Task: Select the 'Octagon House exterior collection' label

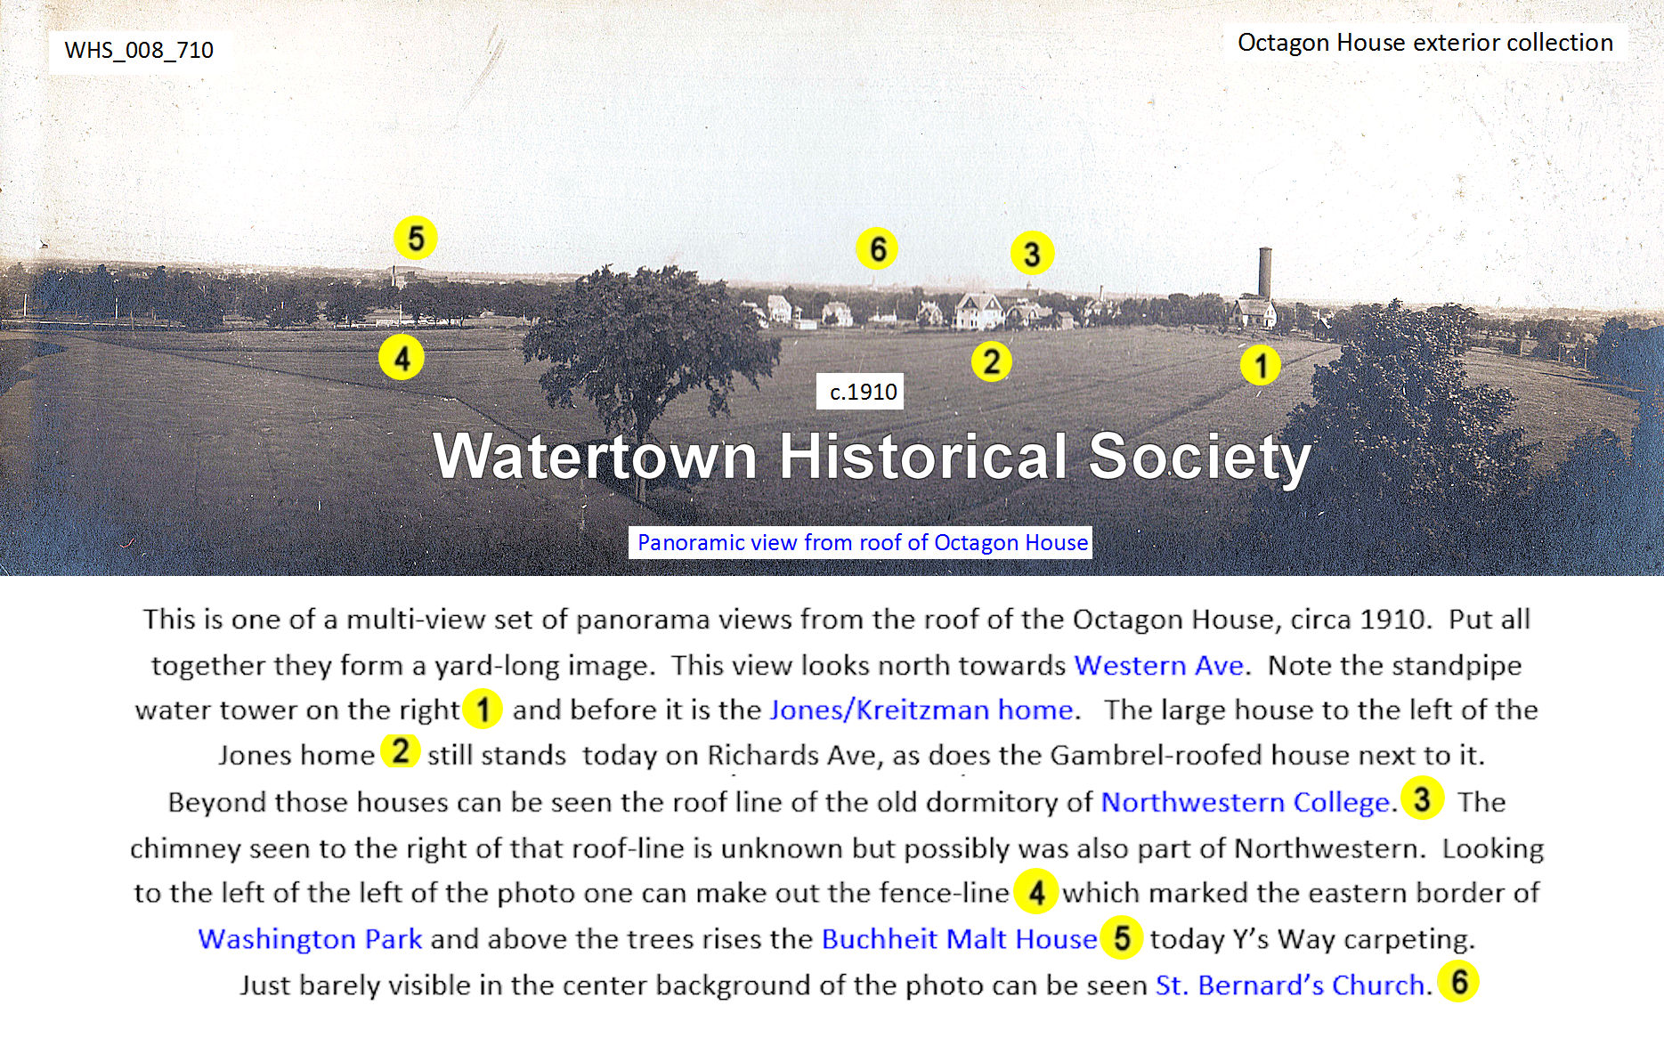Action: click(x=1425, y=42)
